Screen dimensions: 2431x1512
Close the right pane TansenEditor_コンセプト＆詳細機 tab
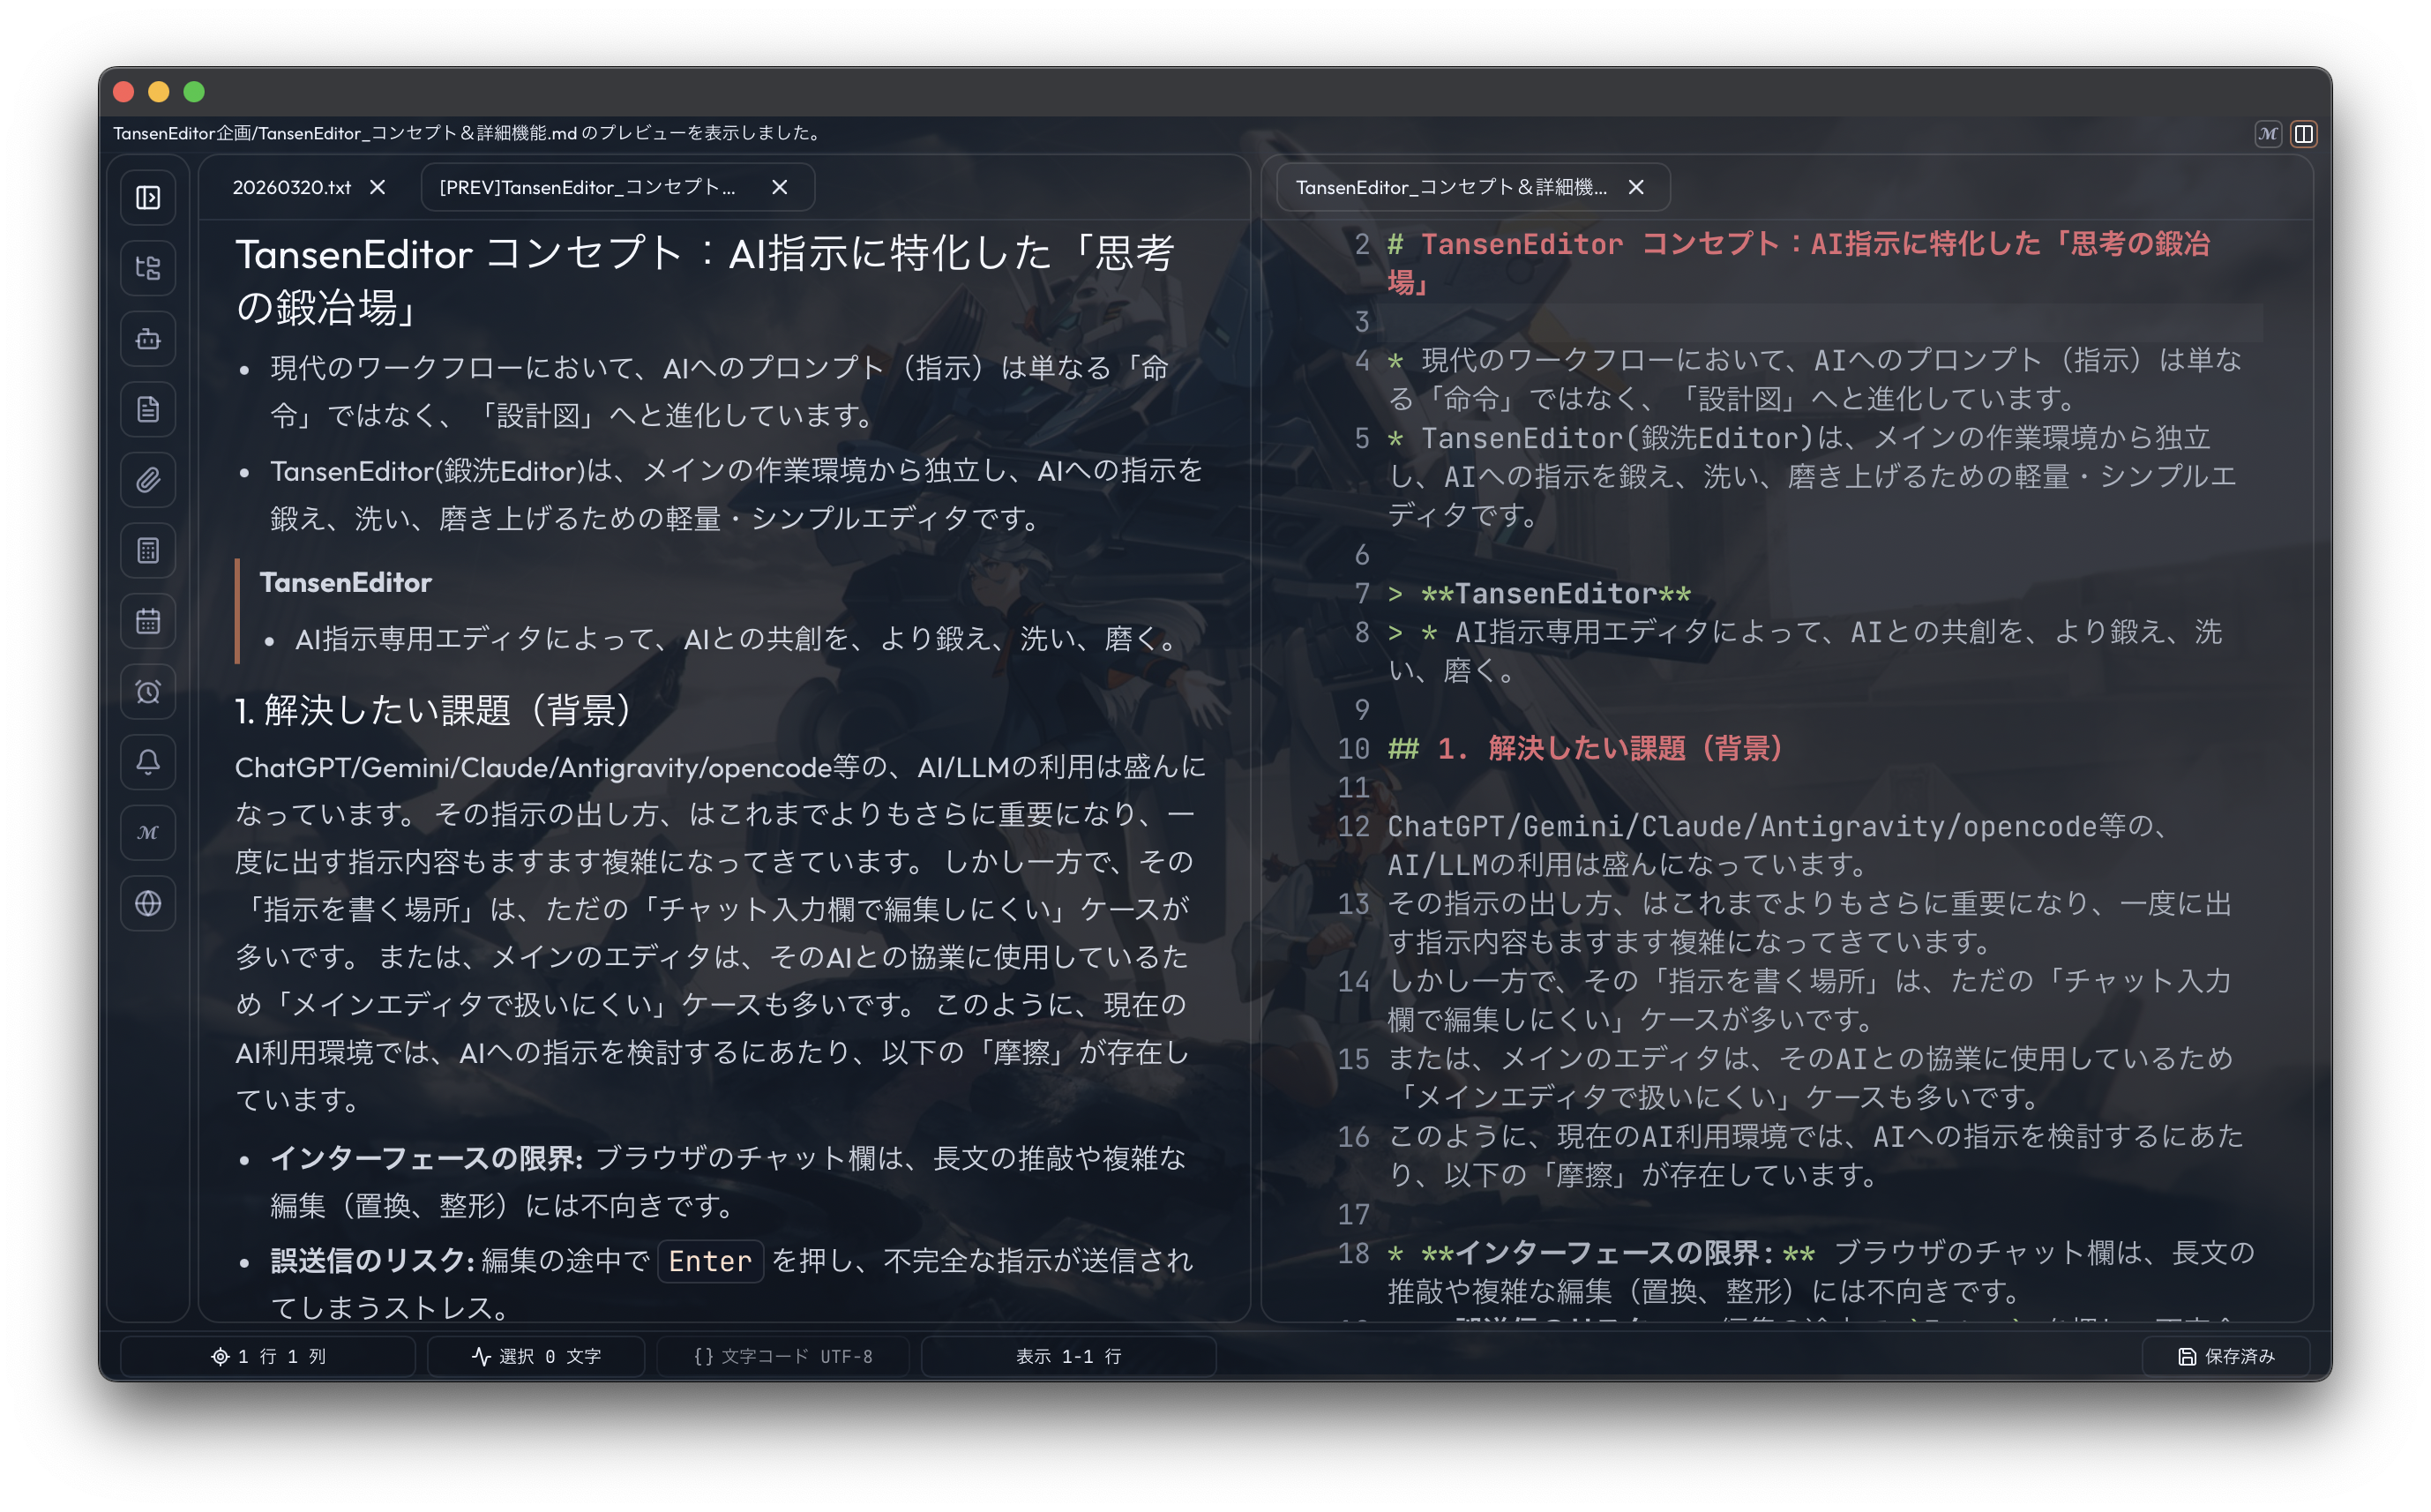1636,188
